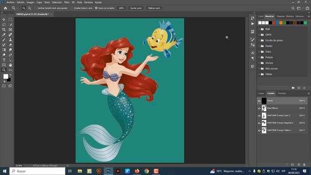The image size is (311, 175).
Task: Hide the PANTONE Process Yellow C channel
Action: pos(259,131)
